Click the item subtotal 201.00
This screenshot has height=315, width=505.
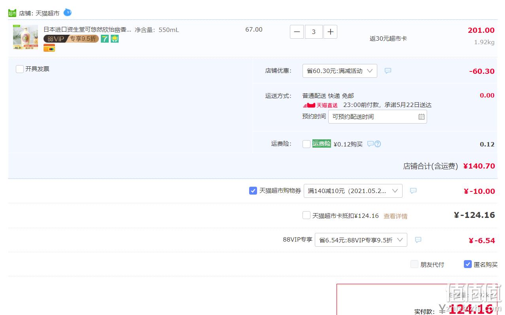[481, 30]
